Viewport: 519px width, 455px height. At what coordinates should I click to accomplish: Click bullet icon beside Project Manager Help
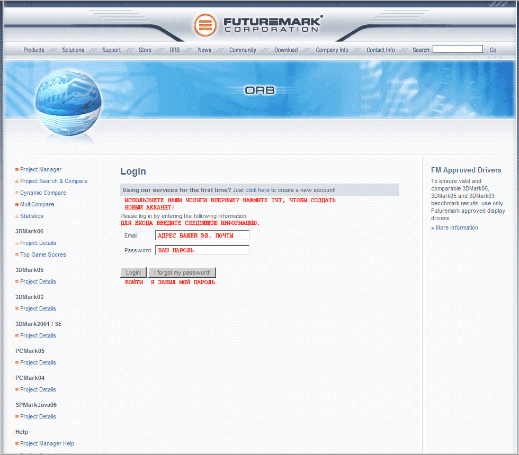coord(17,444)
